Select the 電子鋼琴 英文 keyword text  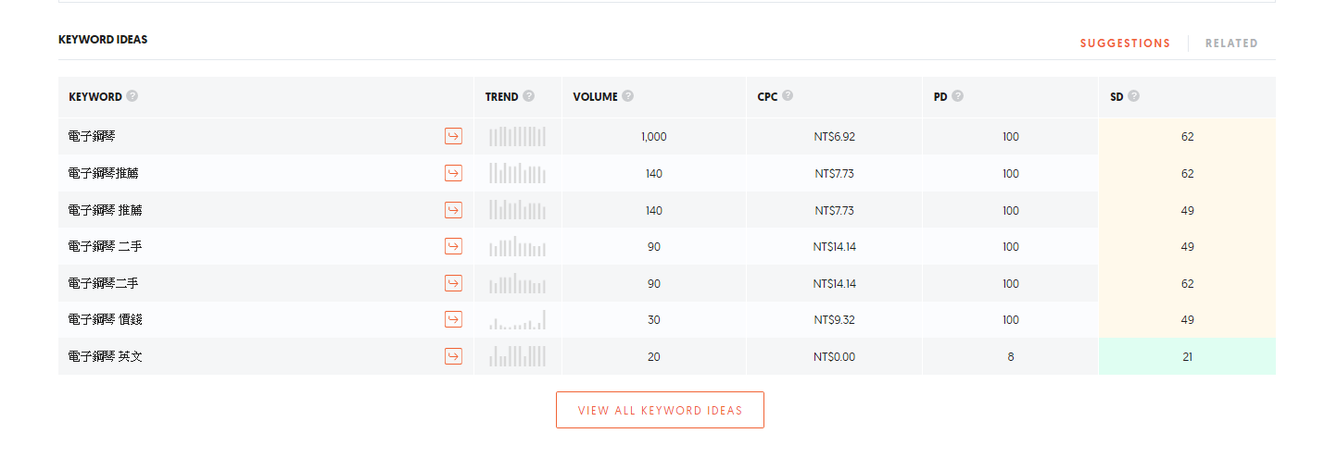click(106, 356)
